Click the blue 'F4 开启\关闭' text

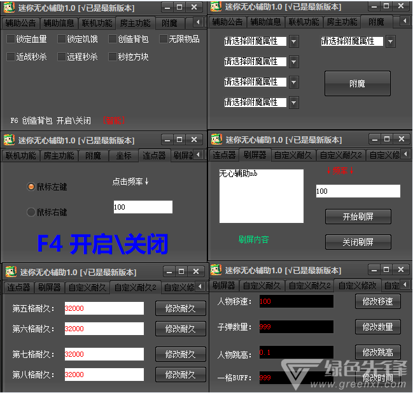click(x=102, y=244)
